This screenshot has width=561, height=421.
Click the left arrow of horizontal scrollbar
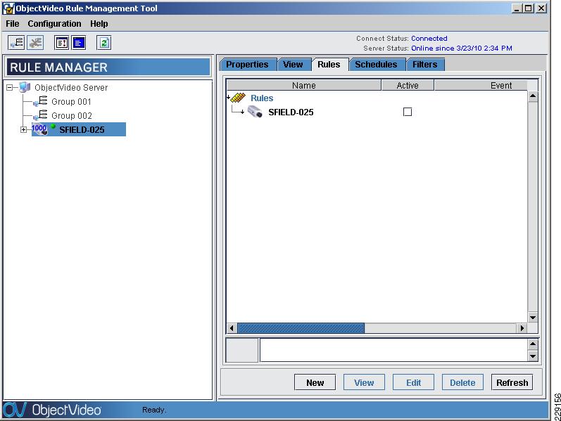click(x=232, y=328)
